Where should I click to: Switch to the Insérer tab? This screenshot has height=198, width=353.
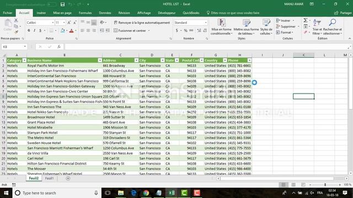click(41, 13)
